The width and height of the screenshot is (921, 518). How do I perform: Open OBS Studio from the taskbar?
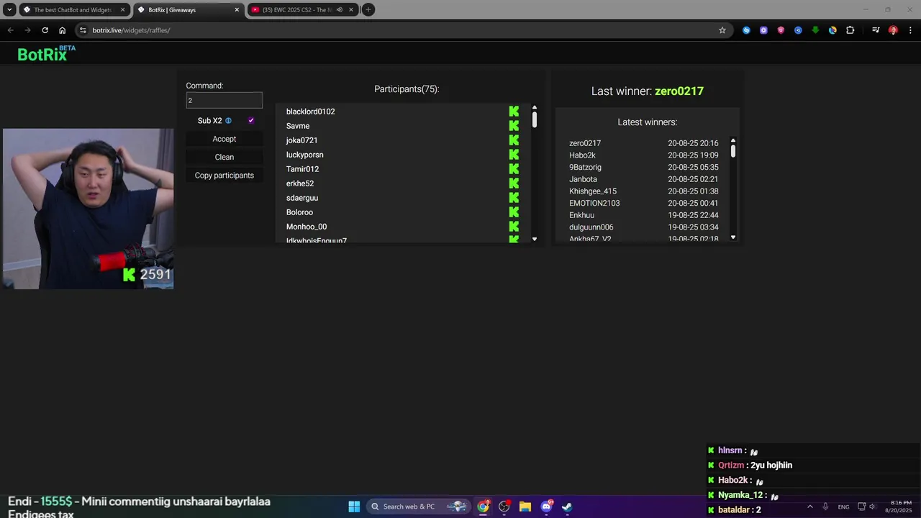coord(504,506)
